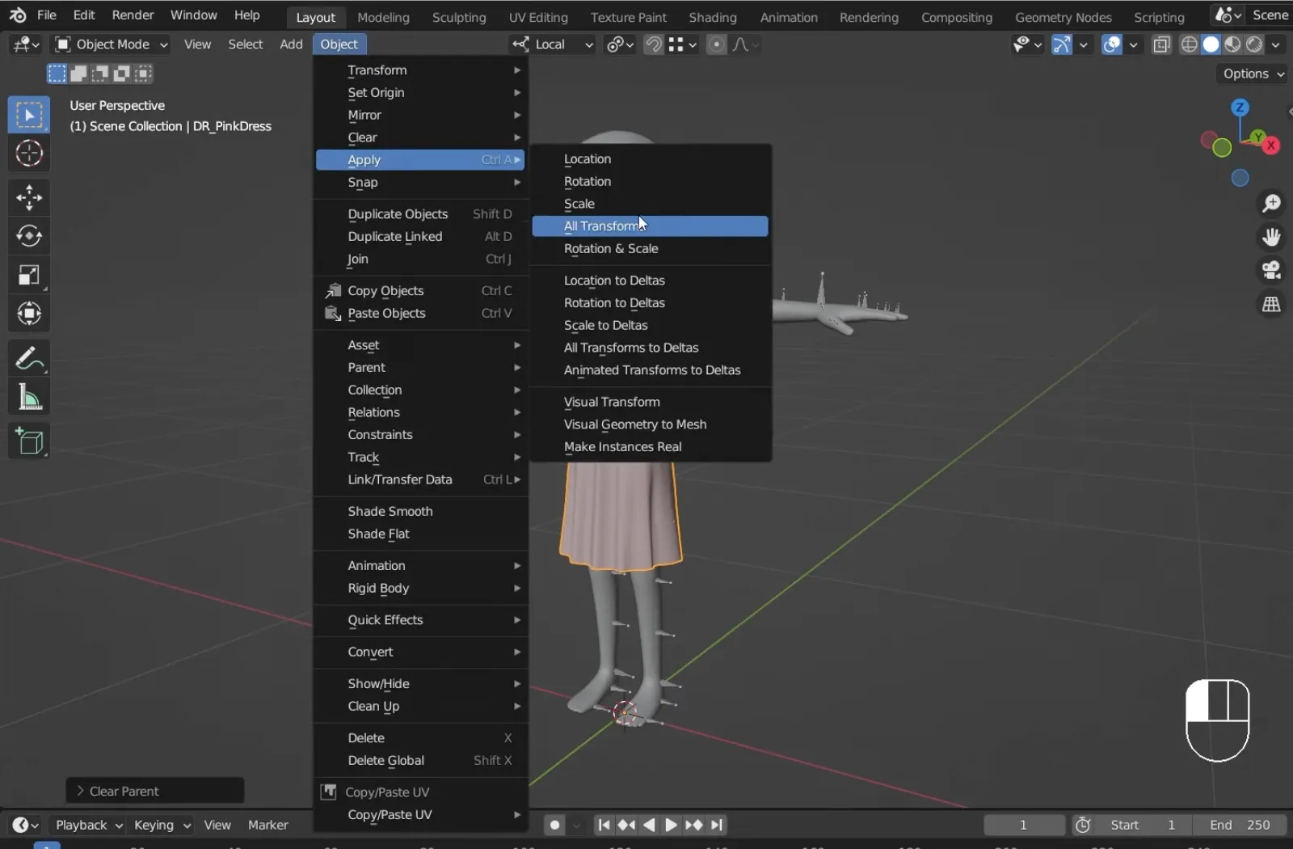This screenshot has height=849, width=1293.
Task: Switch to rendered shading
Action: click(1254, 44)
